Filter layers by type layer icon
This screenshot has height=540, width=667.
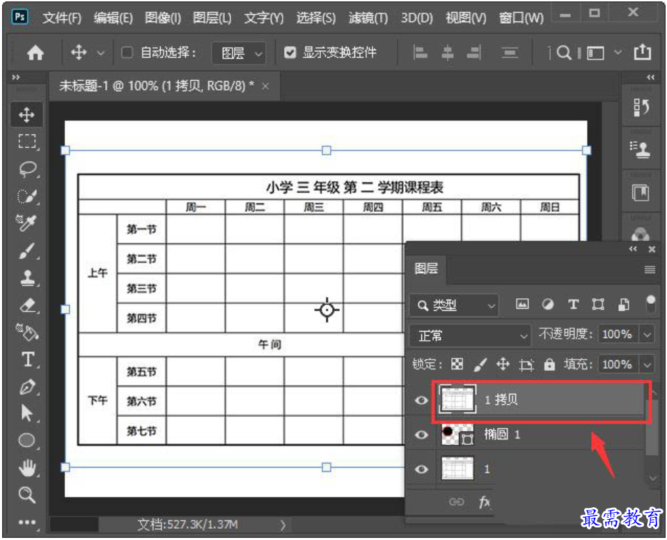tap(573, 304)
